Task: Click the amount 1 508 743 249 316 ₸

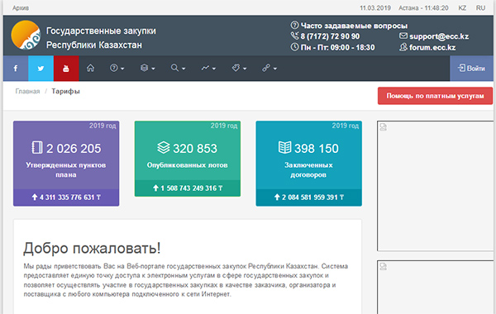Action: (192, 188)
